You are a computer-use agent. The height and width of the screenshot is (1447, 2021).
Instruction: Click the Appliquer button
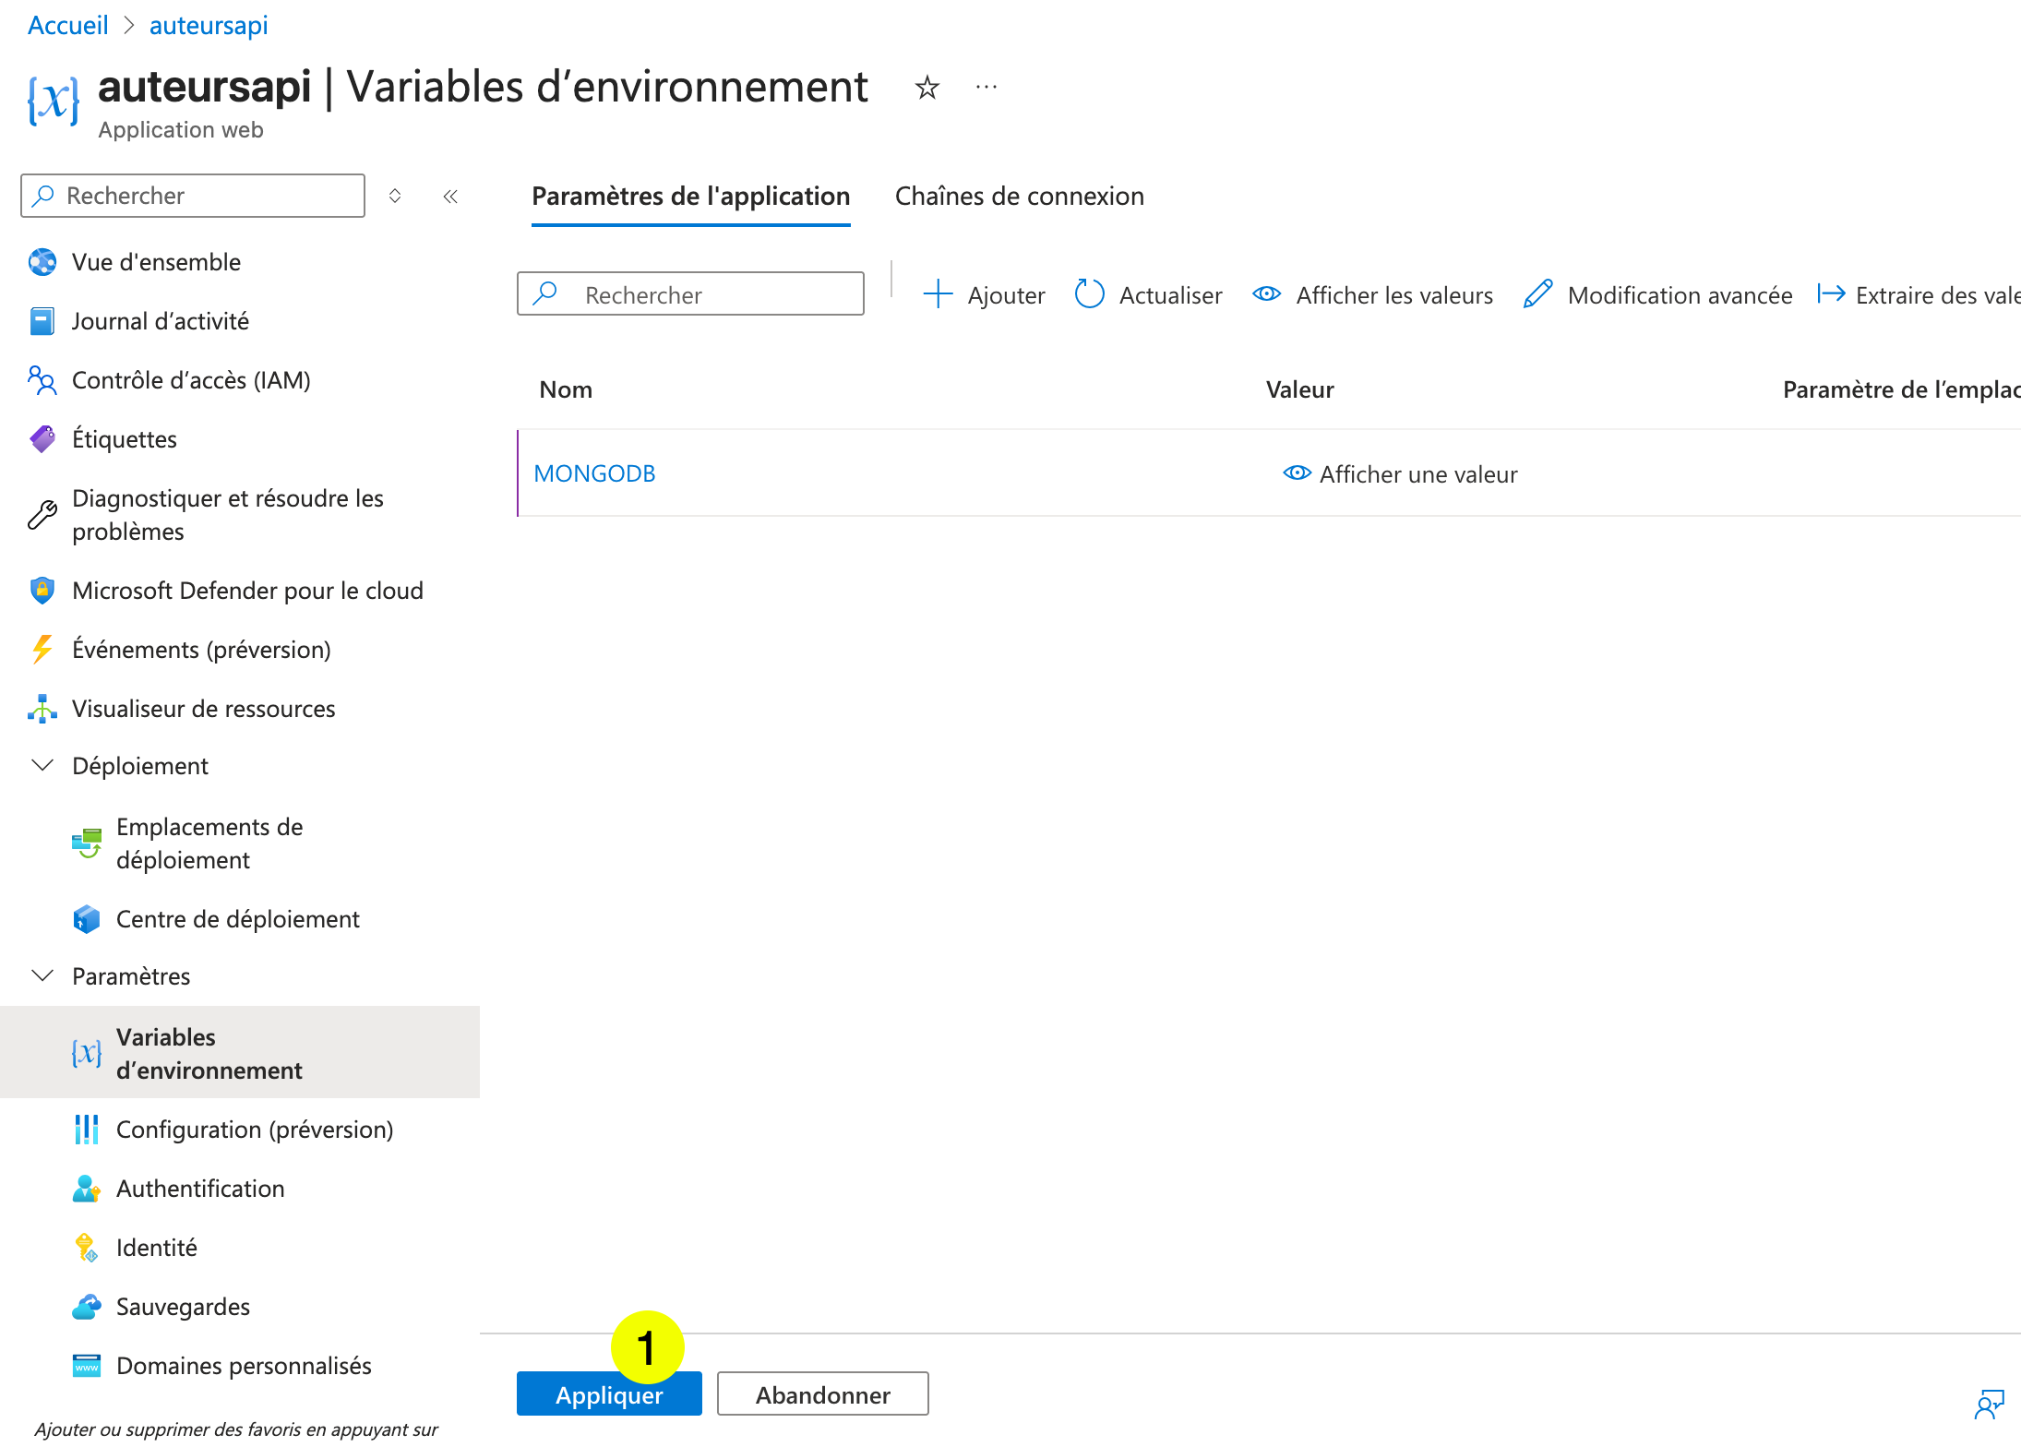click(608, 1393)
